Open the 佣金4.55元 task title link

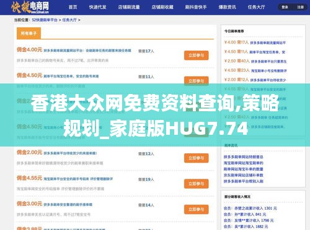pyautogui.click(x=78, y=179)
